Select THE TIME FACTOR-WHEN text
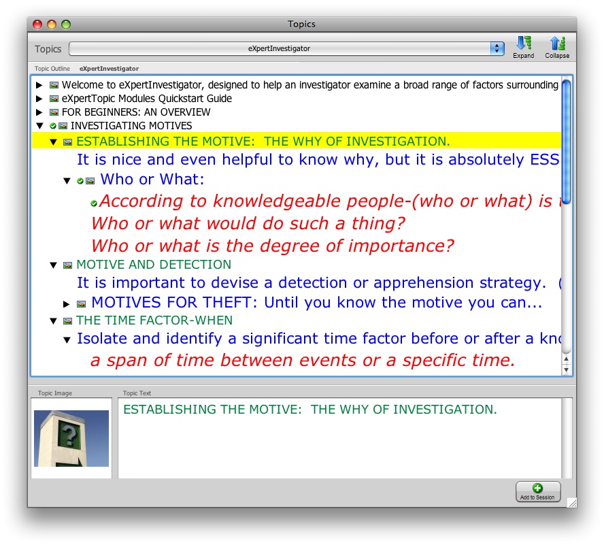 pos(154,320)
